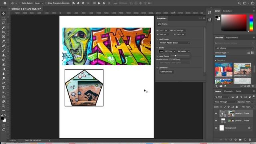
Task: Collapse the Stroke section in Properties
Action: [x=157, y=48]
